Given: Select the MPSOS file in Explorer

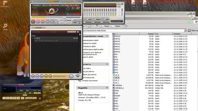Looking at the screenshot, I should tap(118, 36).
